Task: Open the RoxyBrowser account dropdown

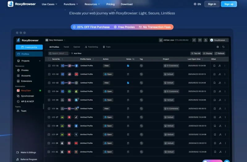Action: [219, 40]
